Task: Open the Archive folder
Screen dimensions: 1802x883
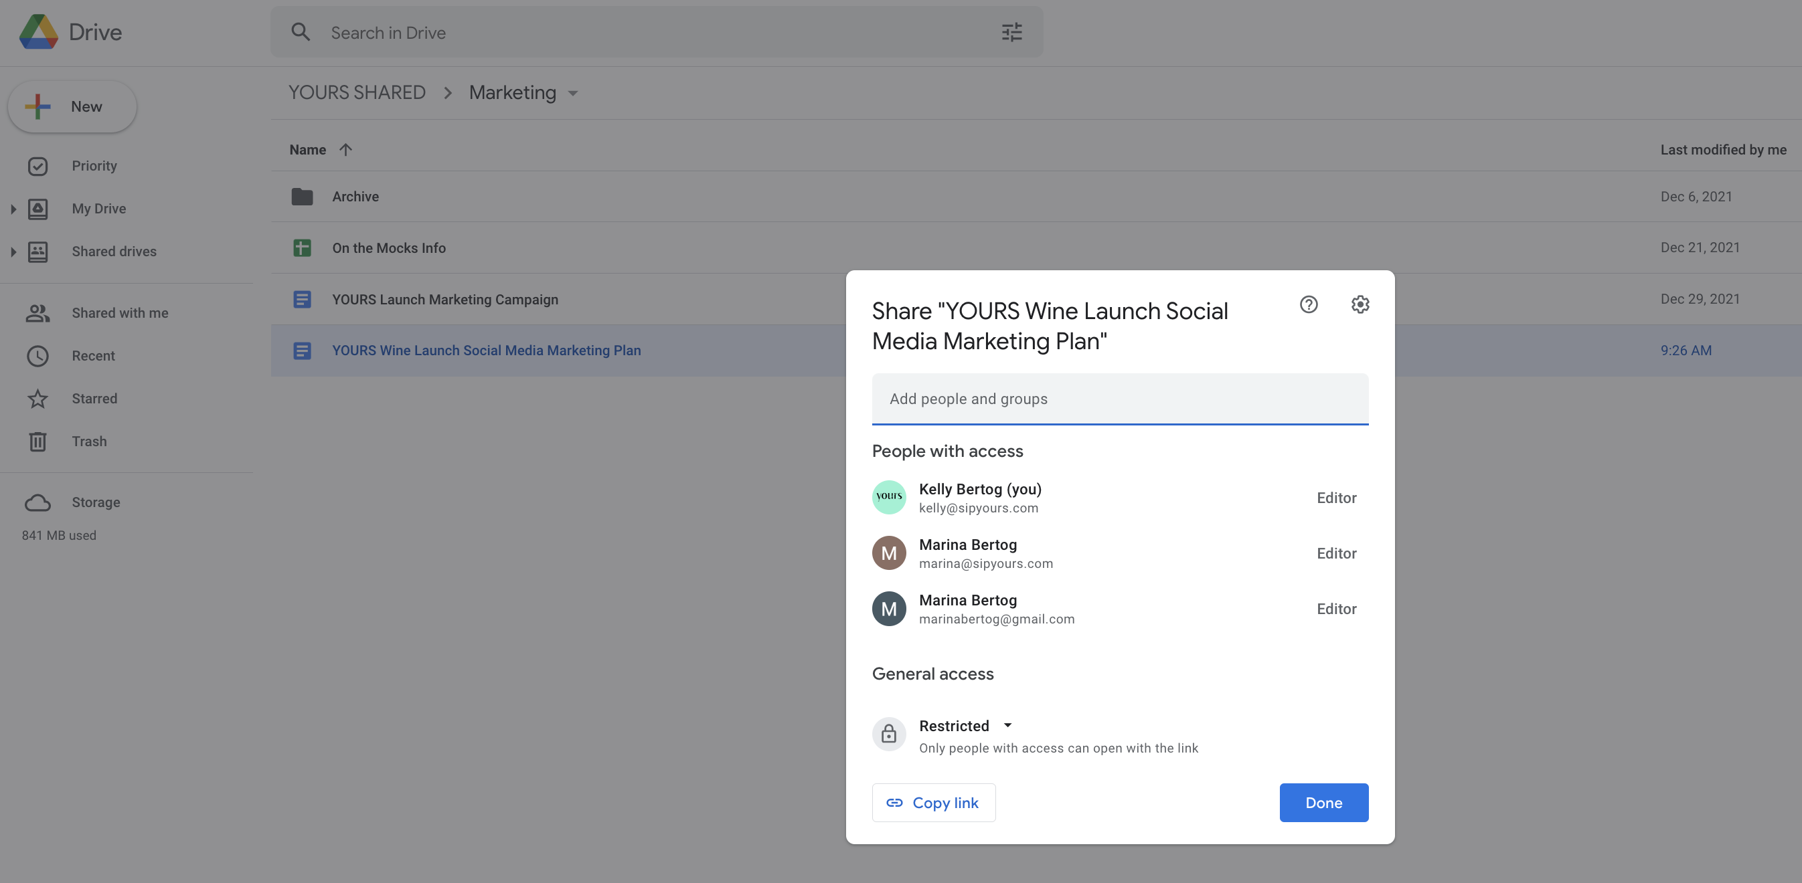Action: pyautogui.click(x=354, y=195)
